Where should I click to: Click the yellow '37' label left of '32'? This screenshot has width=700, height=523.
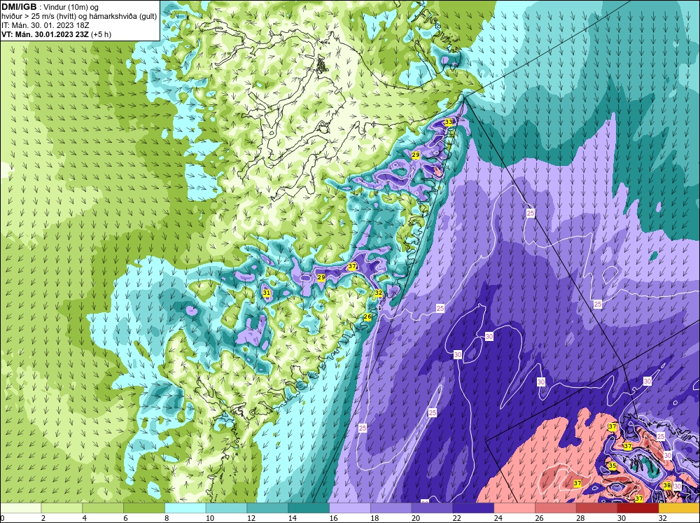352,266
